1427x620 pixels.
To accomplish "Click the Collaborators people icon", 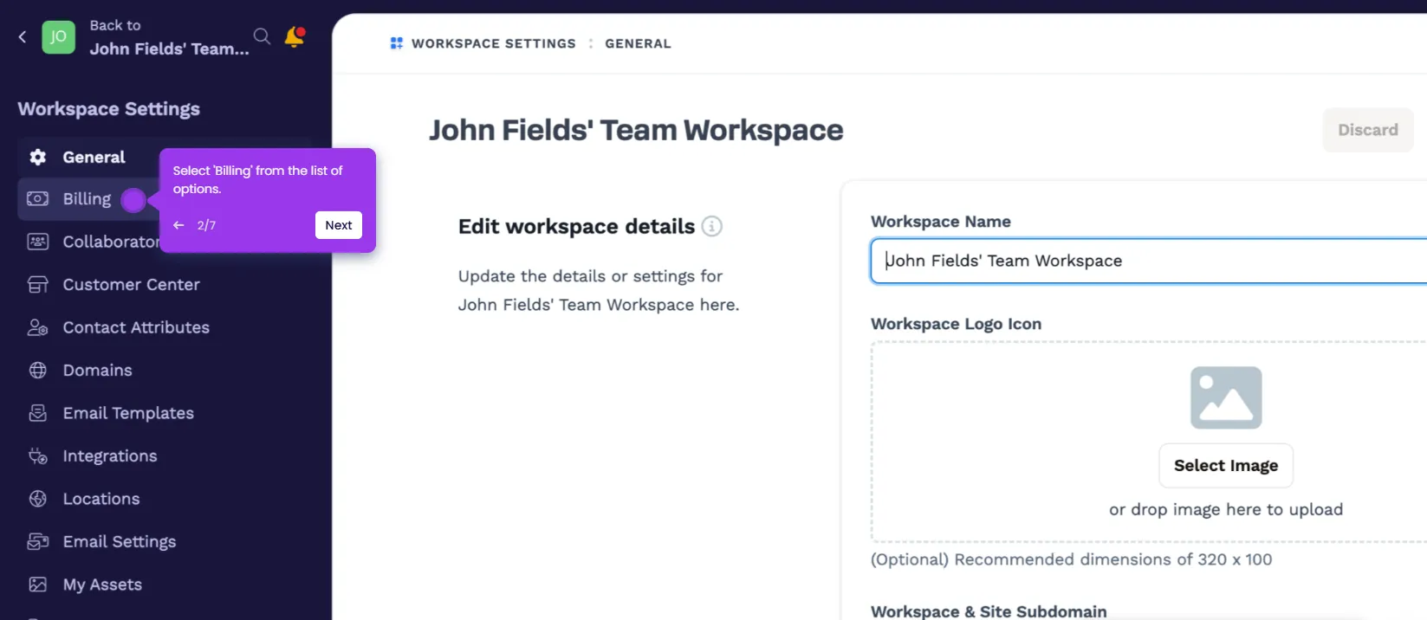I will coord(38,242).
